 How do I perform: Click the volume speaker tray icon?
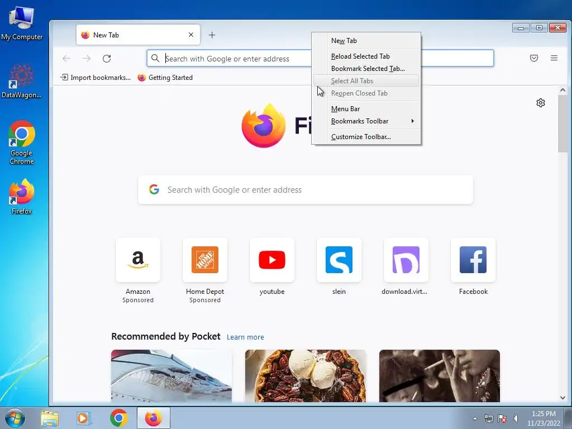pos(516,418)
